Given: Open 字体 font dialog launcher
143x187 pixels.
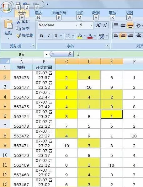Looking at the screenshot, I should (x=107, y=45).
